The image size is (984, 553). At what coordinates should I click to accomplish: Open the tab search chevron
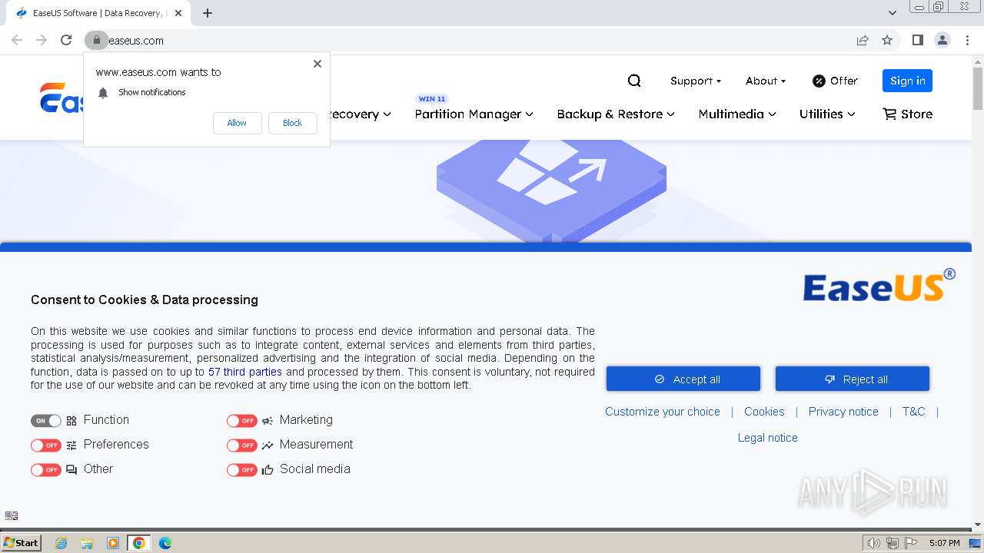(893, 13)
